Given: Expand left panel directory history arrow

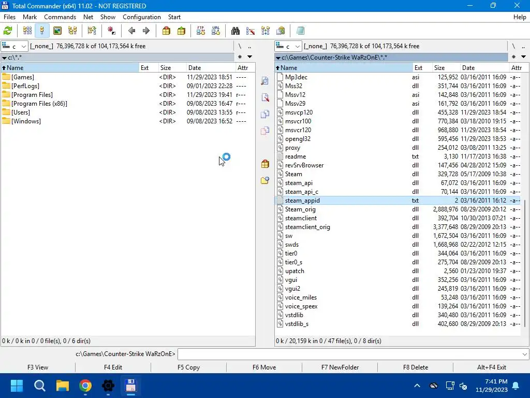Looking at the screenshot, I should (250, 57).
